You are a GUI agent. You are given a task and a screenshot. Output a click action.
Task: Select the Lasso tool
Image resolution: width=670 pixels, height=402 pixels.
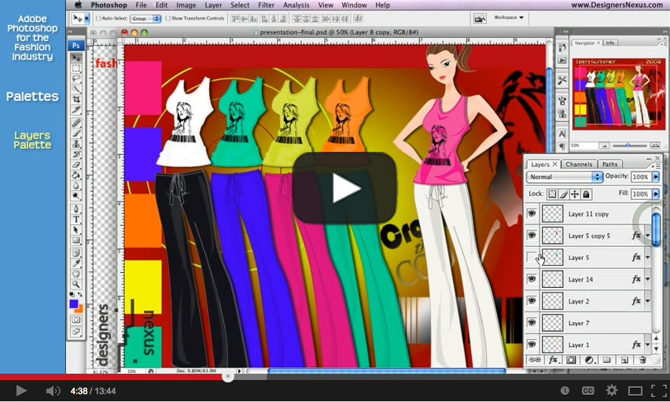click(76, 79)
